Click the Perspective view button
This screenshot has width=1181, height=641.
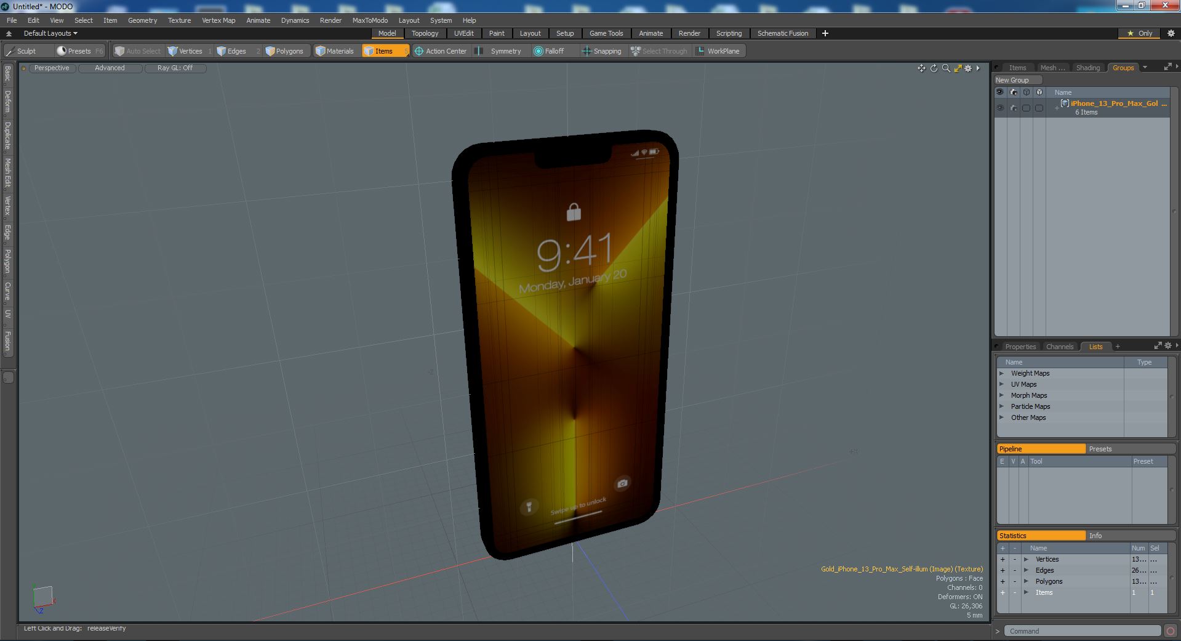pos(52,68)
